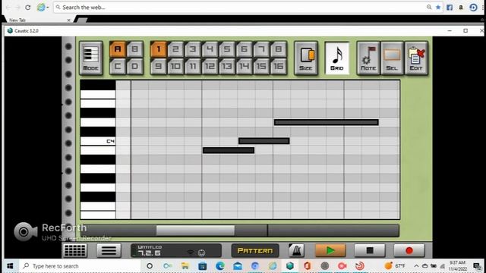Open the Mail app from the taskbar
The height and width of the screenshot is (273, 486).
pyautogui.click(x=238, y=266)
